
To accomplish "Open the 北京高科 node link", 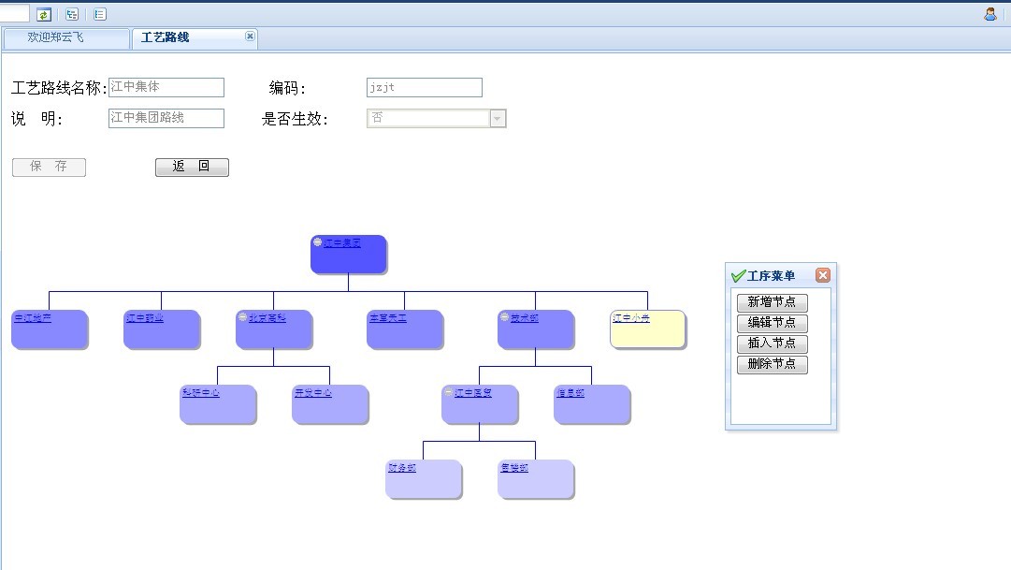I will tap(267, 318).
